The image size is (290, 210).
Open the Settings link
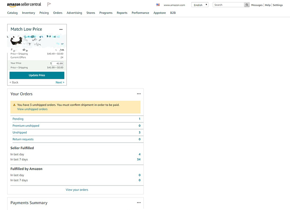point(278,5)
